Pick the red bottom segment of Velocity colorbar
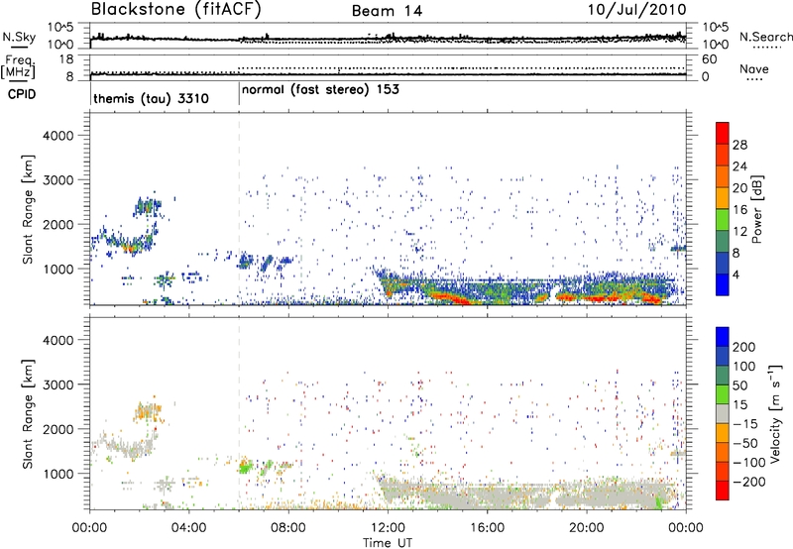This screenshot has width=793, height=549. point(723,491)
